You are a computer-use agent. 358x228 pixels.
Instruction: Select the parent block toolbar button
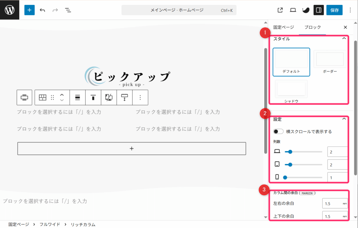[x=24, y=98]
